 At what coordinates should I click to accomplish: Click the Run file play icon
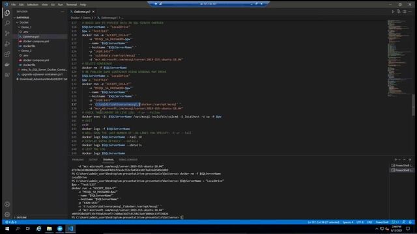(x=393, y=12)
